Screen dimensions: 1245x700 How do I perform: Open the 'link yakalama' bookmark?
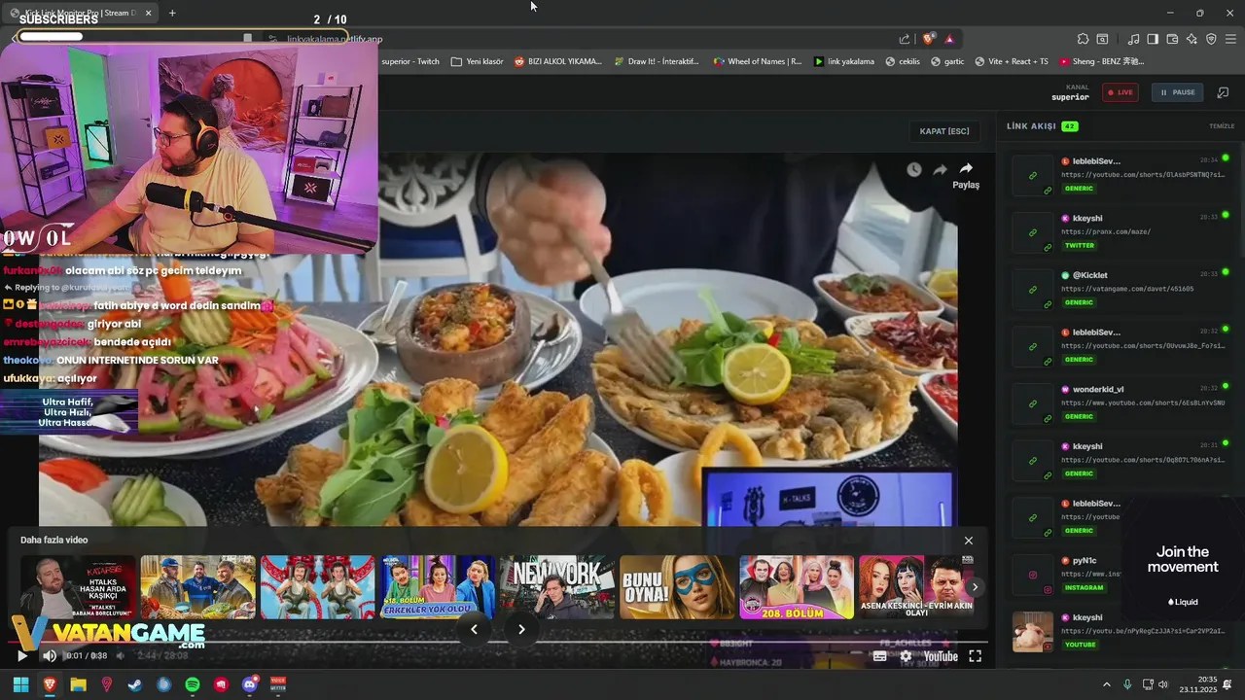click(x=844, y=61)
